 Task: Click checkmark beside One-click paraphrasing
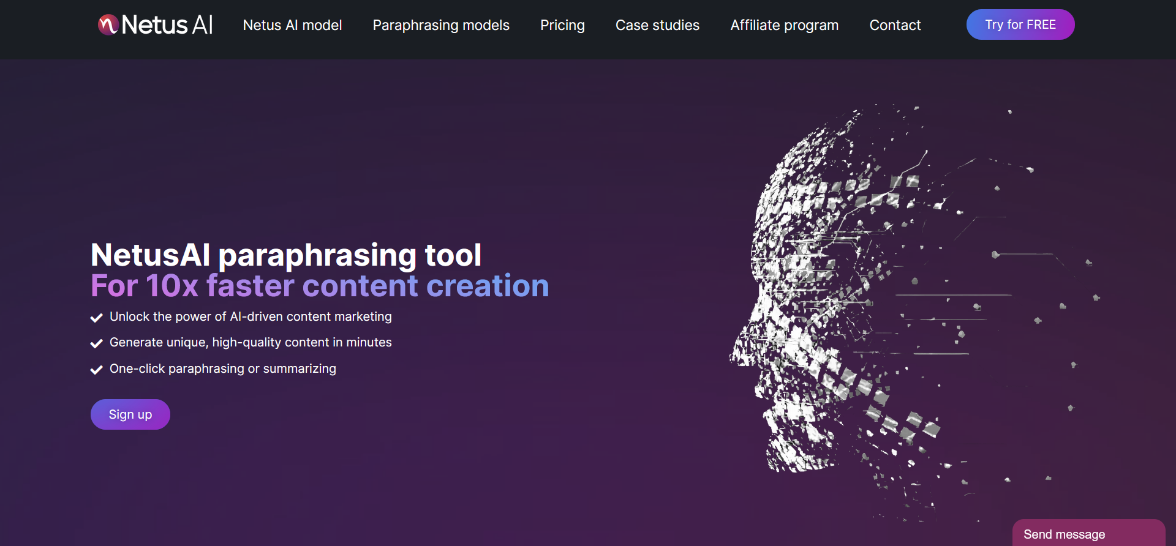[96, 370]
